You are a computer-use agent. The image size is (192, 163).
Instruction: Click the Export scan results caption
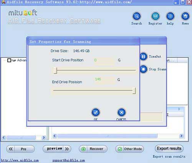click(x=169, y=156)
